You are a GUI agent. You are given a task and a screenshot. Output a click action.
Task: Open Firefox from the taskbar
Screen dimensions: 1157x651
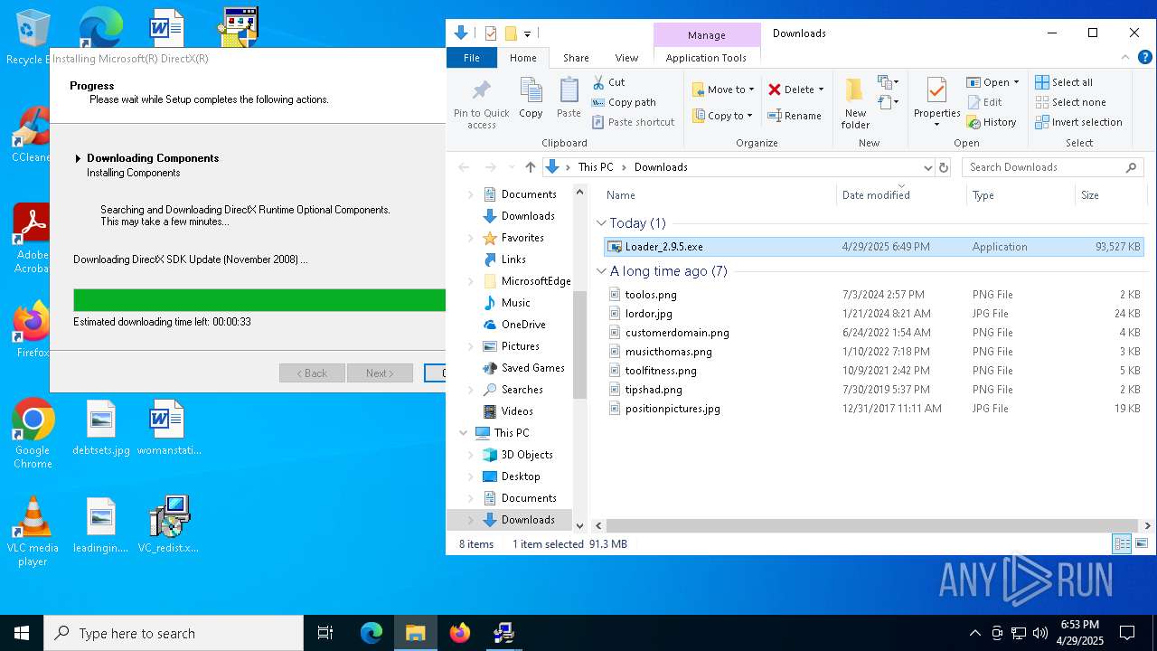[x=460, y=633]
